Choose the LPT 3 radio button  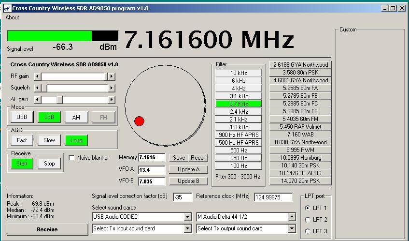pos(308,231)
